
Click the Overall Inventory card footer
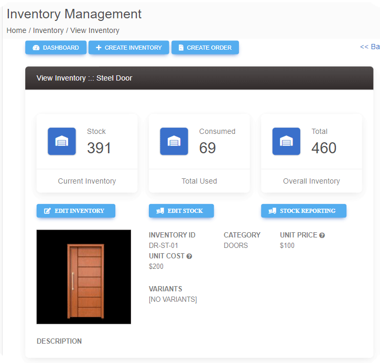click(311, 181)
